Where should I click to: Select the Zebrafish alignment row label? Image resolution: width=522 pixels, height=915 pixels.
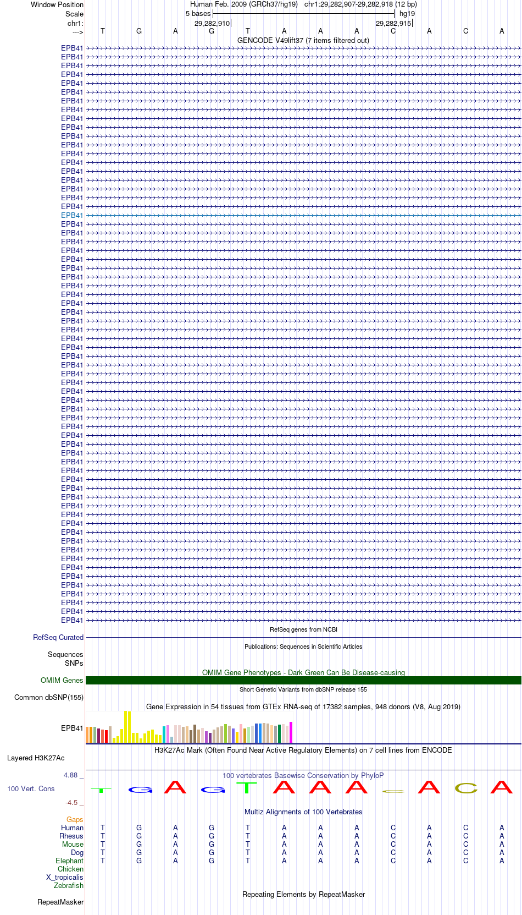pos(69,885)
